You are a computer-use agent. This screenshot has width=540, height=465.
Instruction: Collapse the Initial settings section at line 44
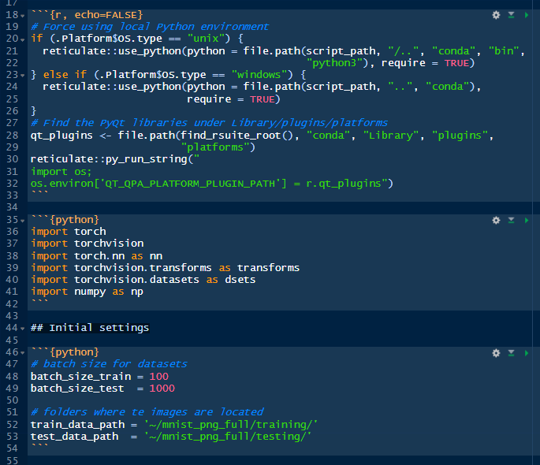click(x=23, y=327)
